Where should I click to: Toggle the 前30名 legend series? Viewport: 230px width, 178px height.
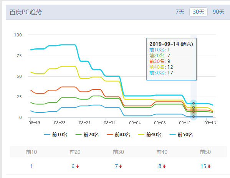pyautogui.click(x=119, y=135)
